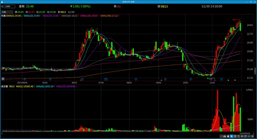Click the SMA(5) 24.40 moving average label

pyautogui.click(x=14, y=16)
